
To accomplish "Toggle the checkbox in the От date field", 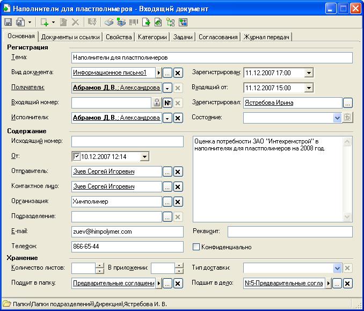I will [76, 156].
